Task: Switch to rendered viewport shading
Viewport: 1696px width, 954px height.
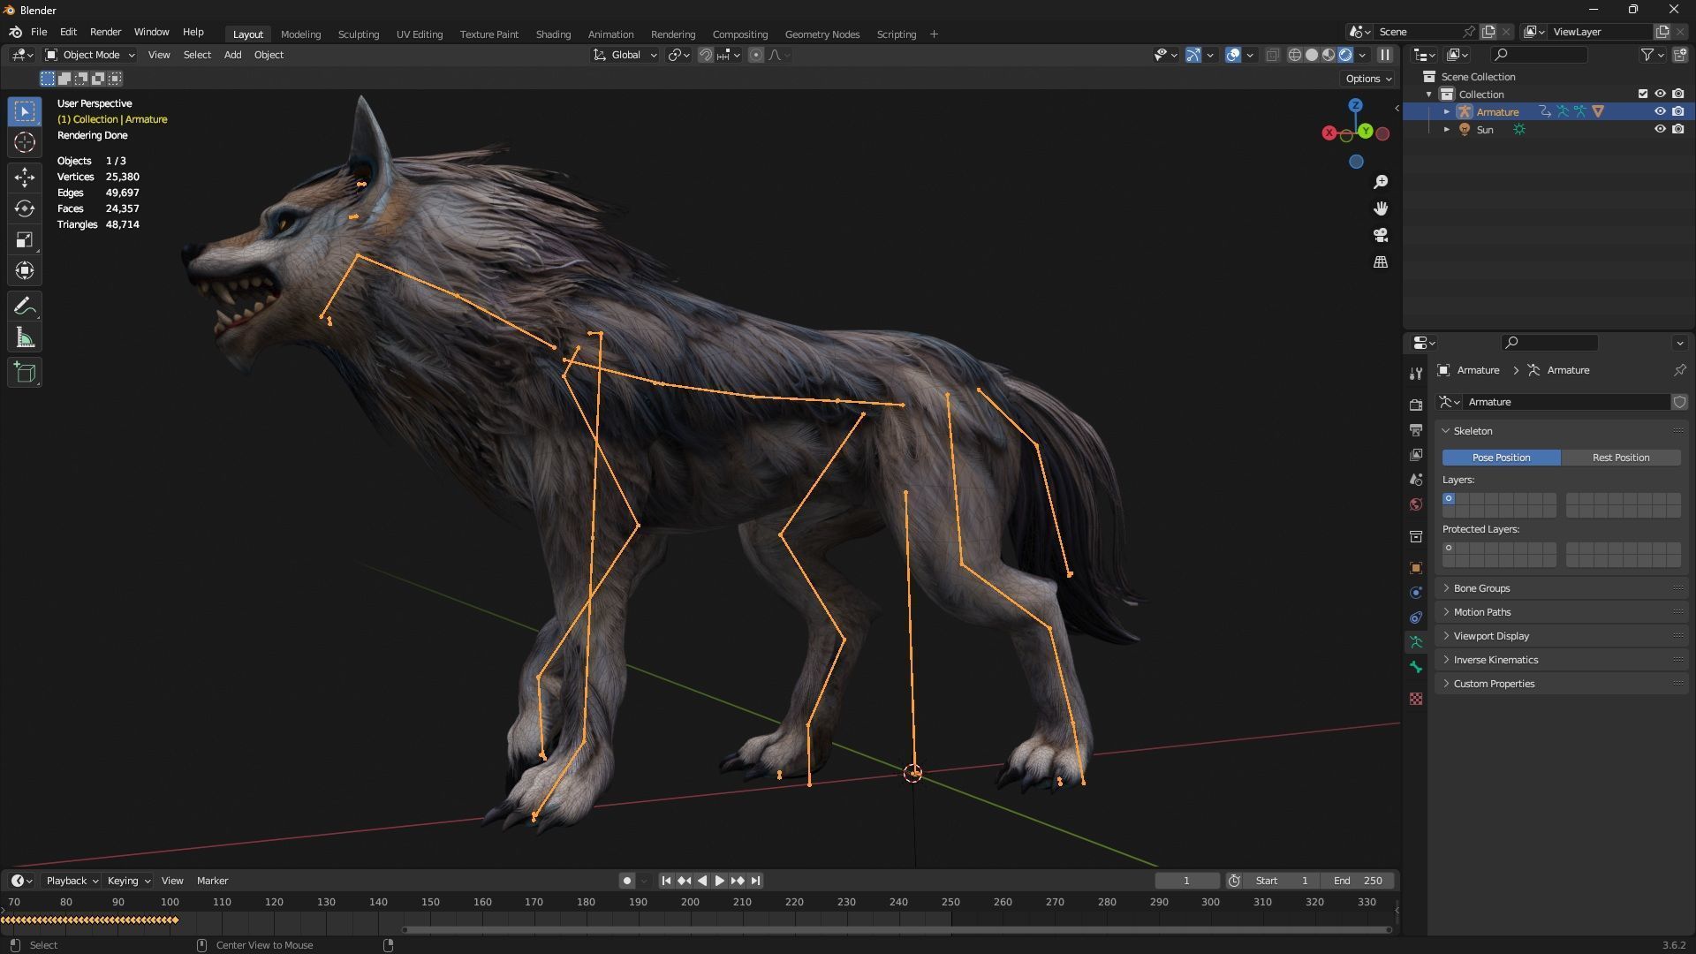Action: tap(1345, 55)
